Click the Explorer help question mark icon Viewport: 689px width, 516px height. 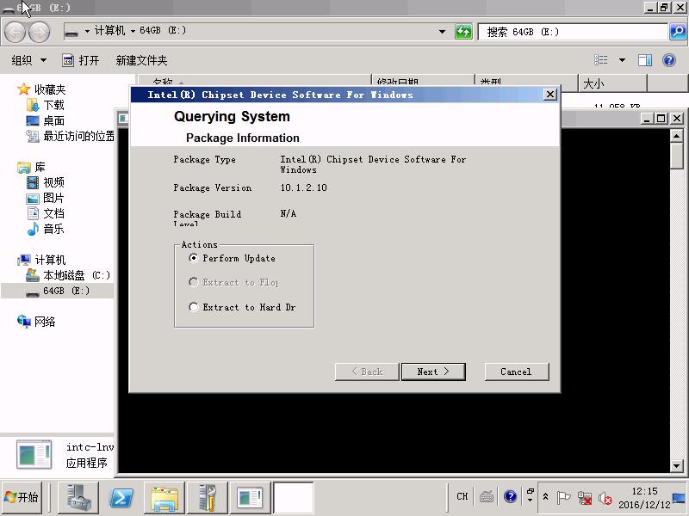669,60
